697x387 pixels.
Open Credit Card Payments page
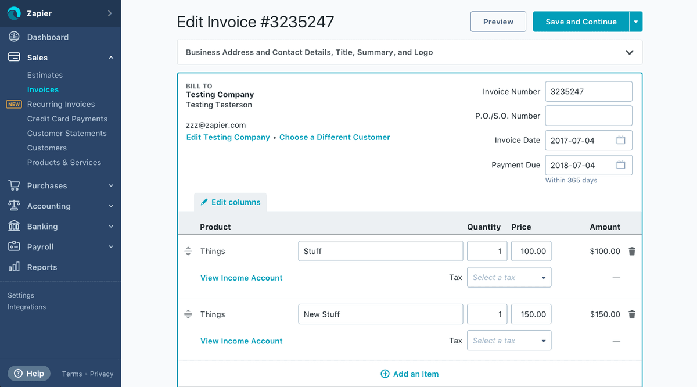(67, 119)
